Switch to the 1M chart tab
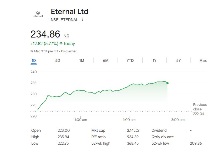This screenshot has width=211, height=156. coord(82,60)
